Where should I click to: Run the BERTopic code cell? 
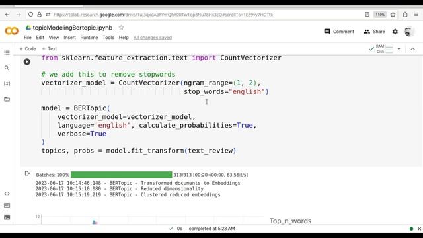click(x=27, y=61)
